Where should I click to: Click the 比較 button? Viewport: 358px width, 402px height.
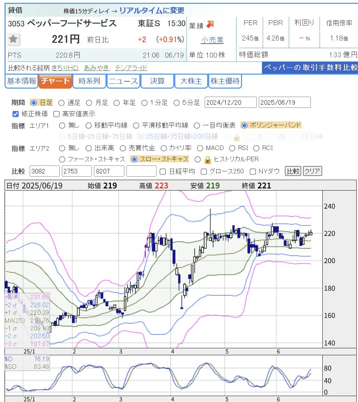[293, 171]
